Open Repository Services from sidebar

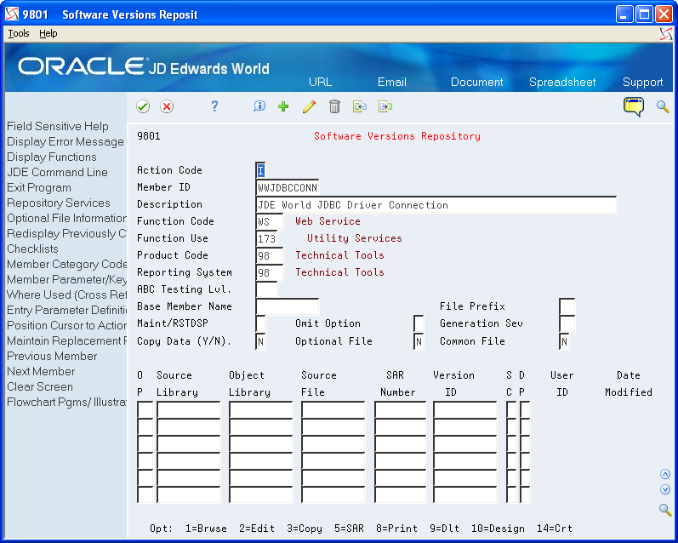[59, 203]
